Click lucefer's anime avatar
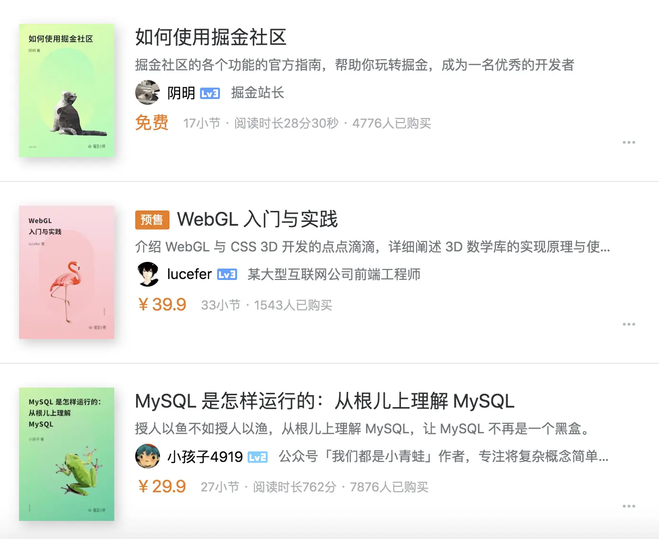 (x=148, y=274)
